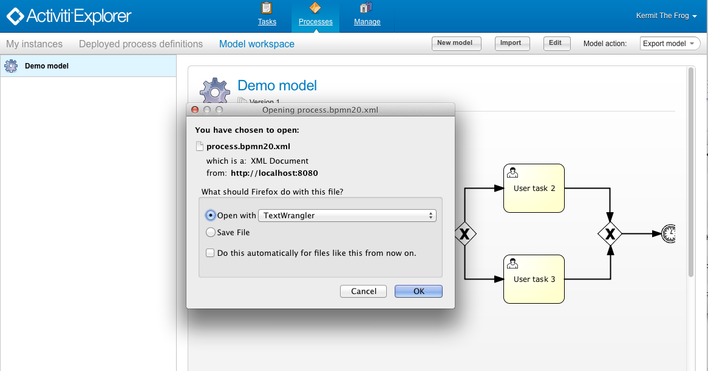
Task: Select the Open with radio button
Action: coord(209,215)
